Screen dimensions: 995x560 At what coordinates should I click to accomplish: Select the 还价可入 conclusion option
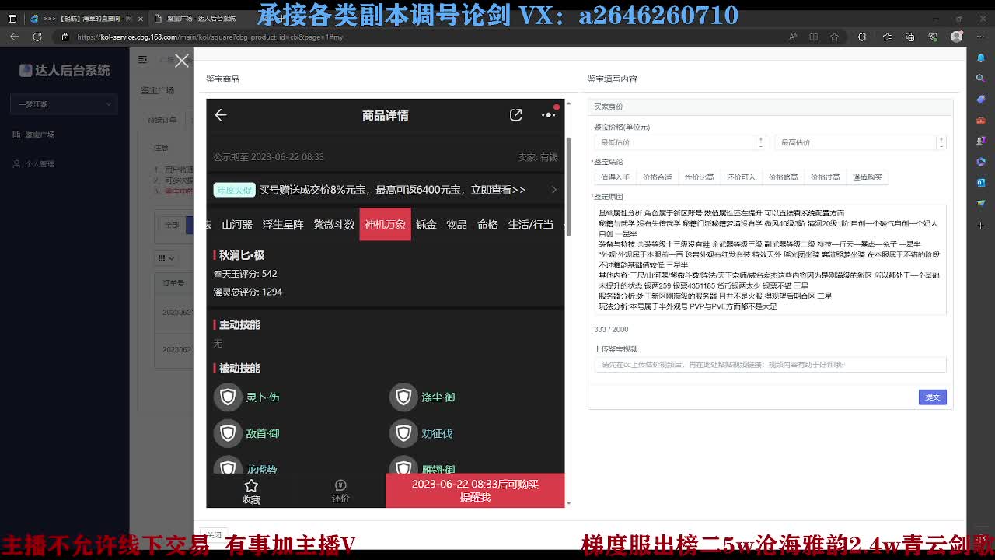741,177
